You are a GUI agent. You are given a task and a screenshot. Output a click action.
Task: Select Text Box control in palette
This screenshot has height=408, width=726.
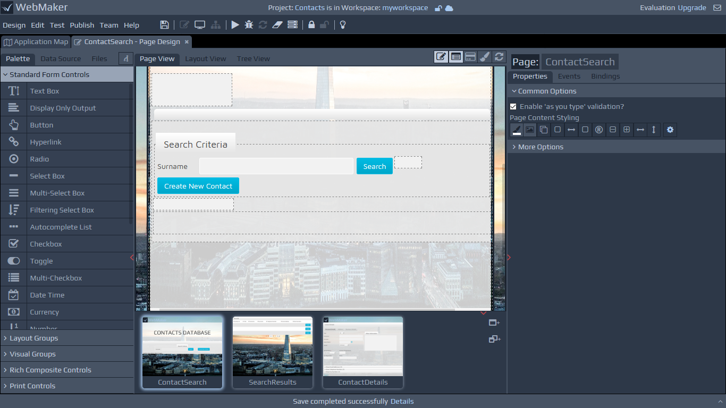click(x=67, y=91)
